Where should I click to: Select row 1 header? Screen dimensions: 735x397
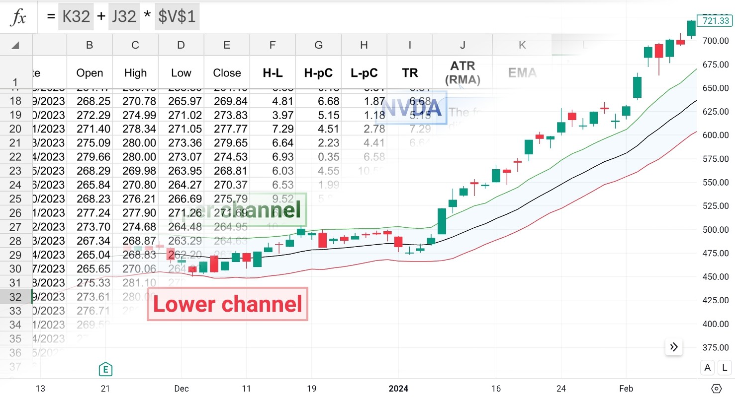pos(16,72)
